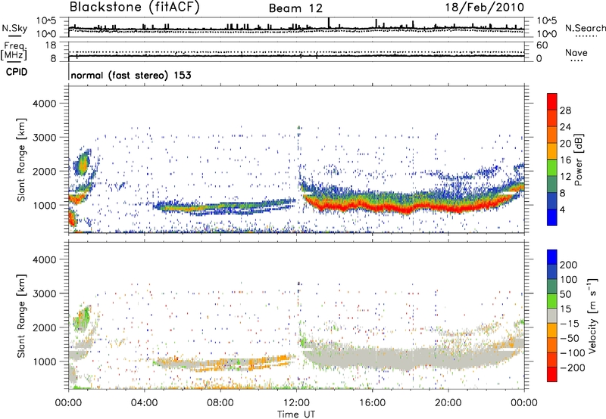Click the yellow-orange segment of Power colorbar
Screen dimensions: 606x419
pyautogui.click(x=552, y=151)
